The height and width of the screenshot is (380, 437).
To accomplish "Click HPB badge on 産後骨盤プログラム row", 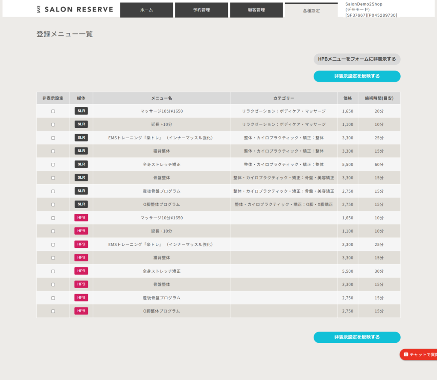I will 81,298.
